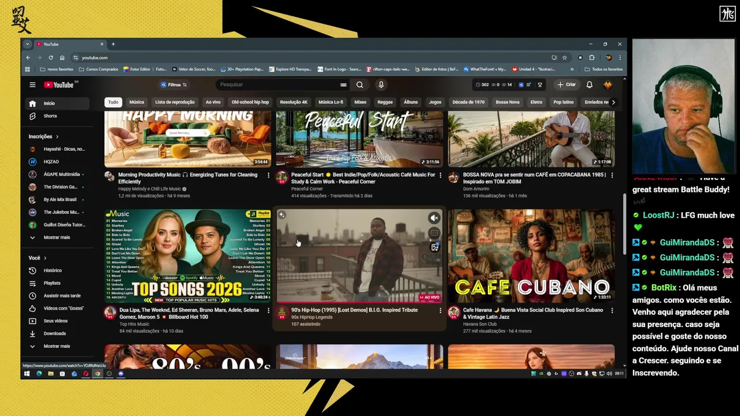
Task: Open Hayashii channel subscription
Action: tap(57, 149)
